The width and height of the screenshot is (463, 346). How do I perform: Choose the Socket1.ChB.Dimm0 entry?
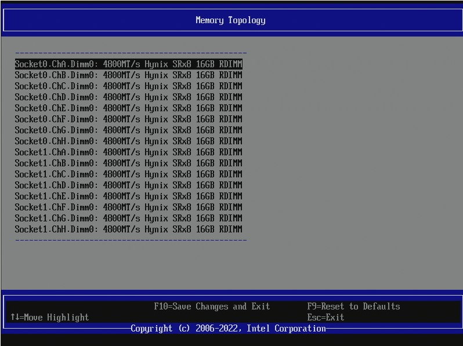coord(128,163)
